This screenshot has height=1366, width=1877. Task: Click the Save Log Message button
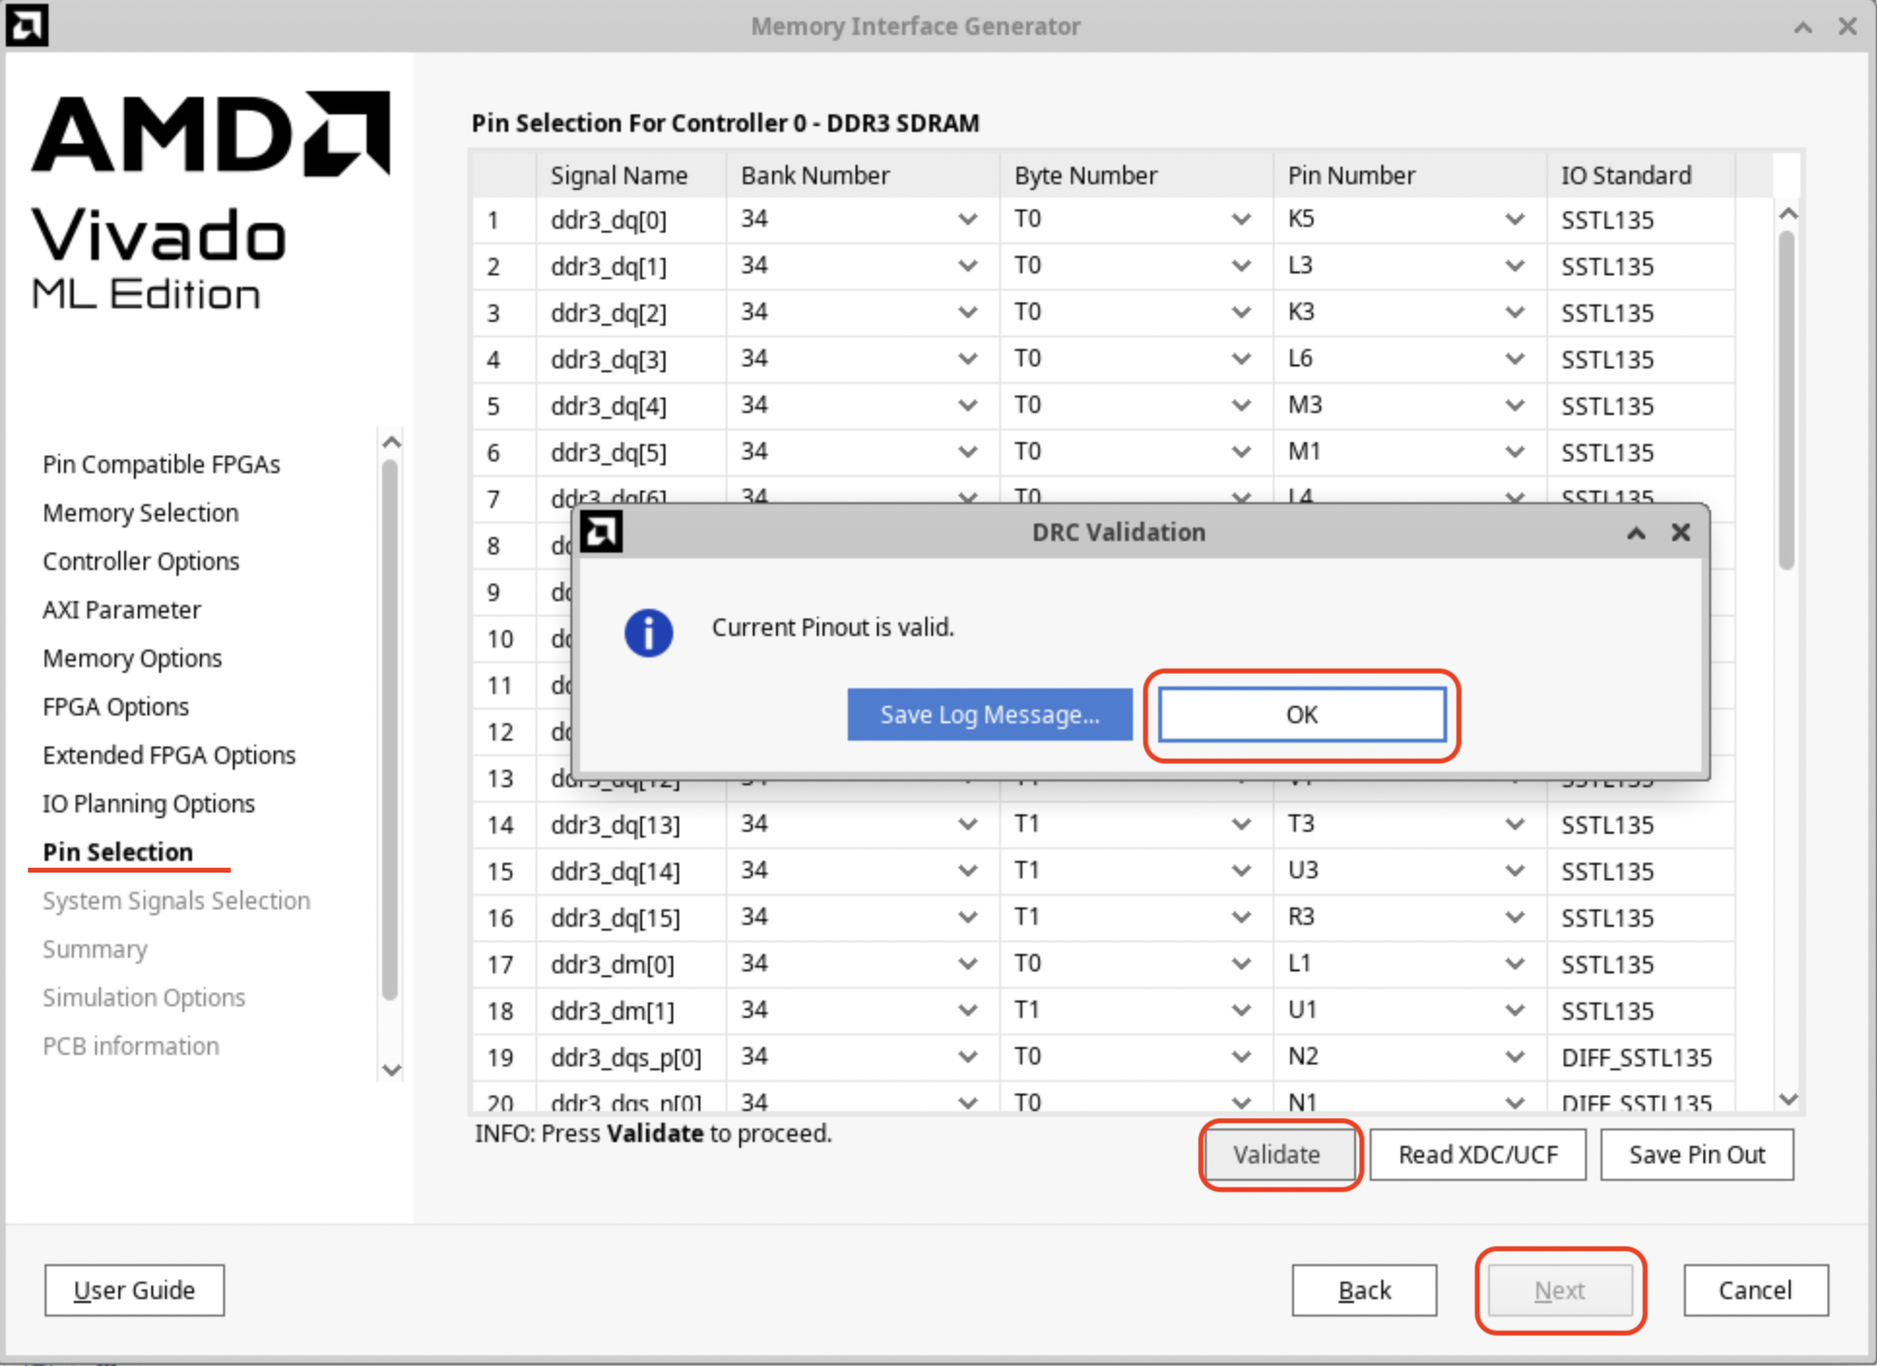pos(989,715)
